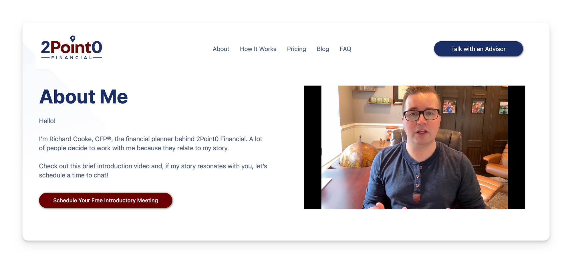Click Schedule Your Free Introductory Meeting
Image resolution: width=572 pixels, height=263 pixels.
[x=106, y=200]
